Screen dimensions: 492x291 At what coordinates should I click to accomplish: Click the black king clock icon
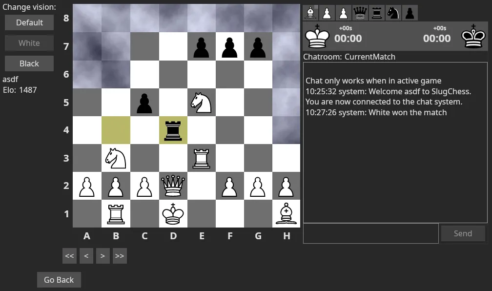[473, 36]
